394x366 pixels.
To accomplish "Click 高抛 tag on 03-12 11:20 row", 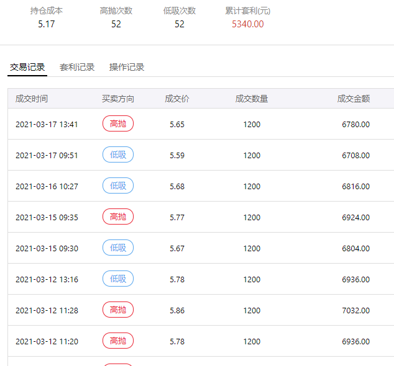I will pos(118,341).
